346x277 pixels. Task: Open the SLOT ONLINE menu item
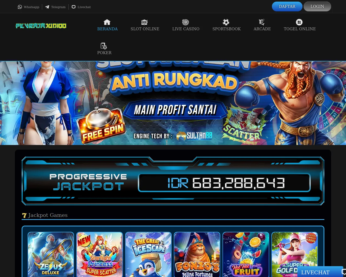[145, 29]
